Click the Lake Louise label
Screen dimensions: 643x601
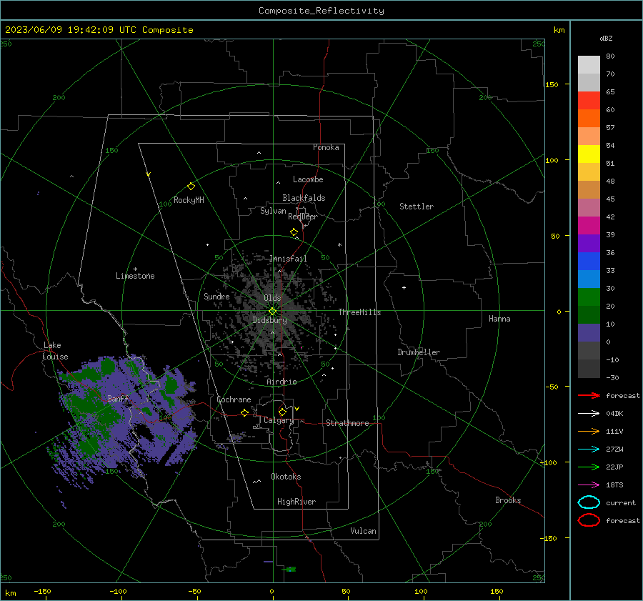(55, 351)
